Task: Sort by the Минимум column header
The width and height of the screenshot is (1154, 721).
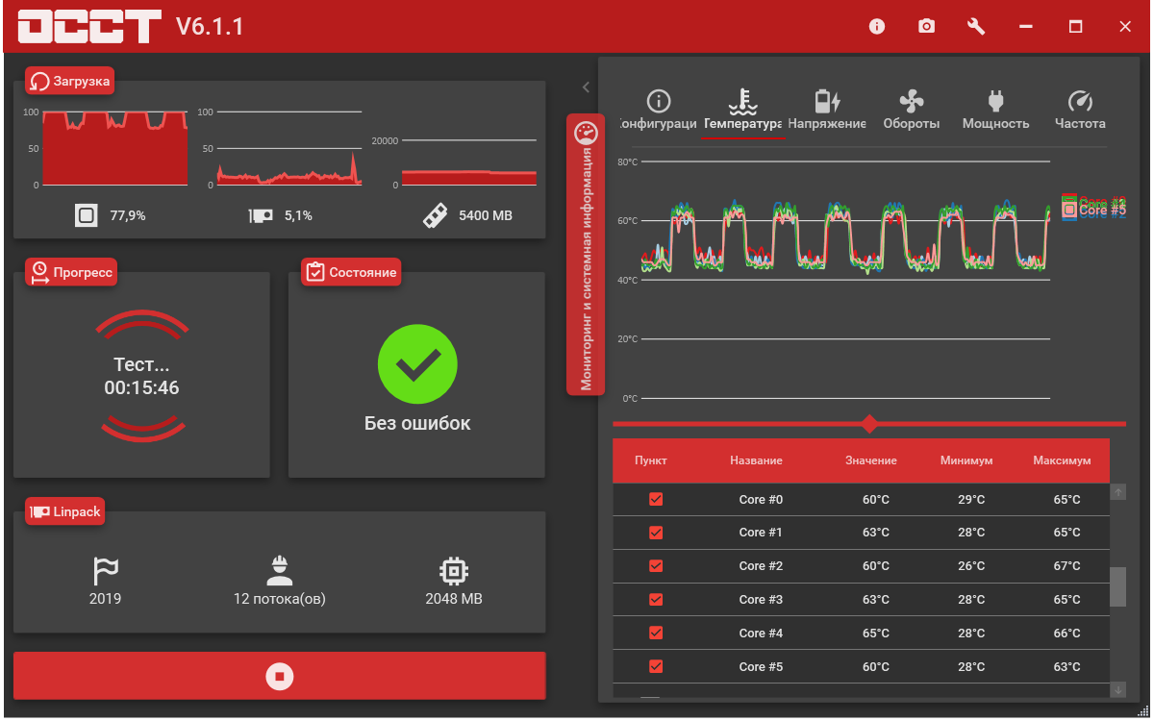Action: click(966, 460)
